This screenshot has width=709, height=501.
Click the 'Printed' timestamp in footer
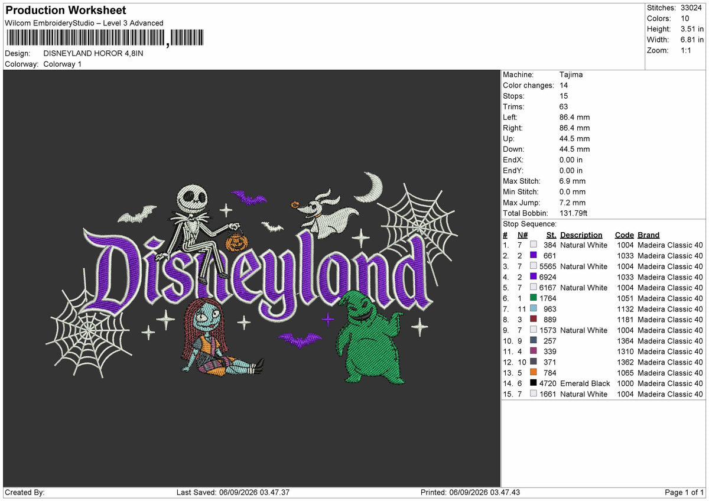(x=470, y=492)
